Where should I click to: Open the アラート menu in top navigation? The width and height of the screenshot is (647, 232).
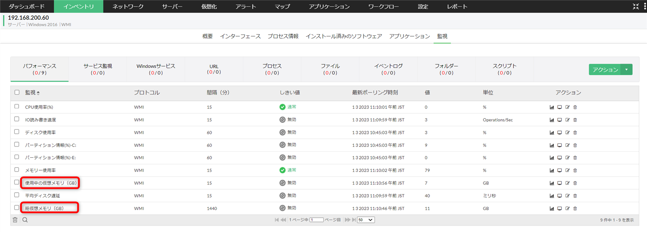[246, 6]
